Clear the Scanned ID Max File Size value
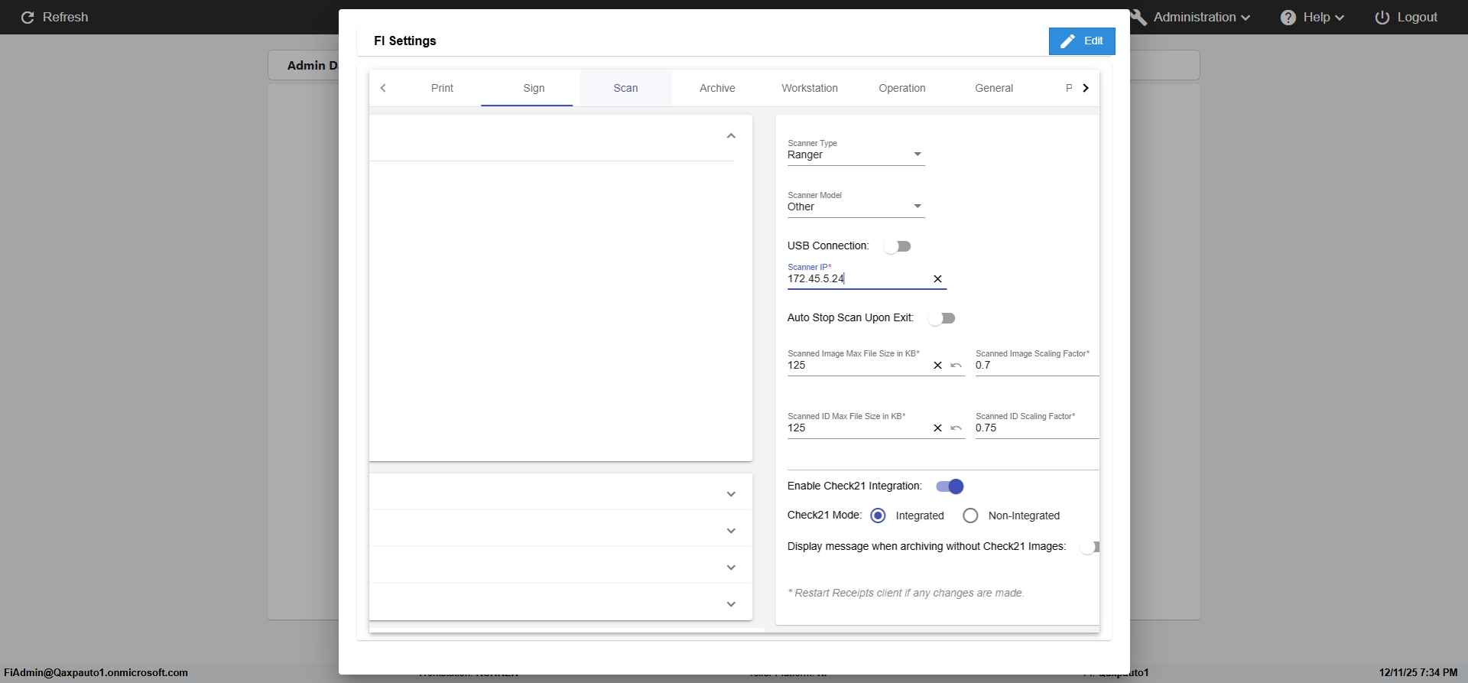 [937, 428]
